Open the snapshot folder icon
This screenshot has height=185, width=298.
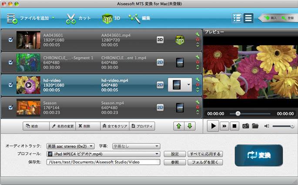click(x=255, y=126)
